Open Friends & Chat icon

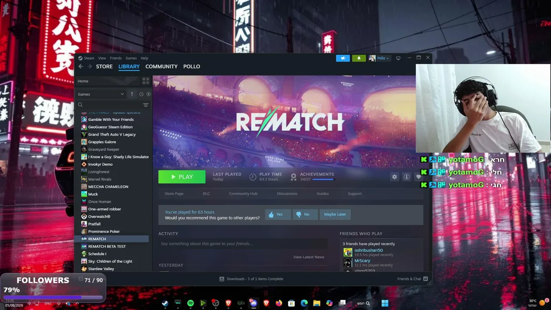(425, 279)
